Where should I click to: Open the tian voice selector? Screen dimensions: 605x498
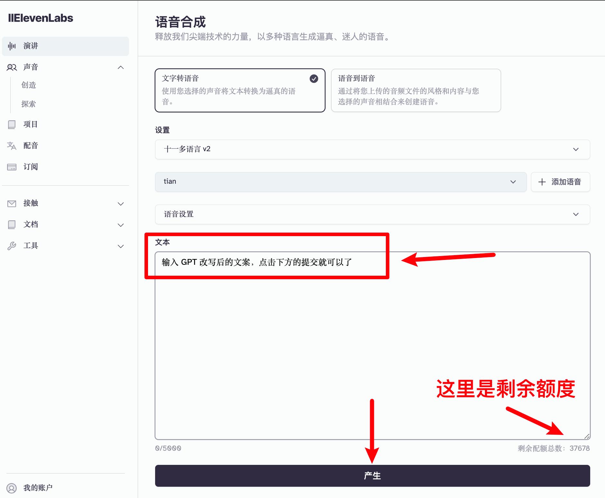340,182
